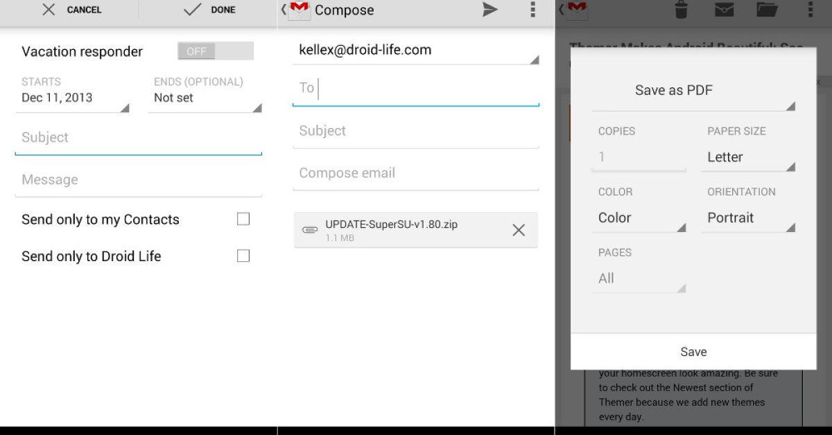Screen dimensions: 832x435
Task: Click the mark as unread envelope icon
Action: (x=724, y=10)
